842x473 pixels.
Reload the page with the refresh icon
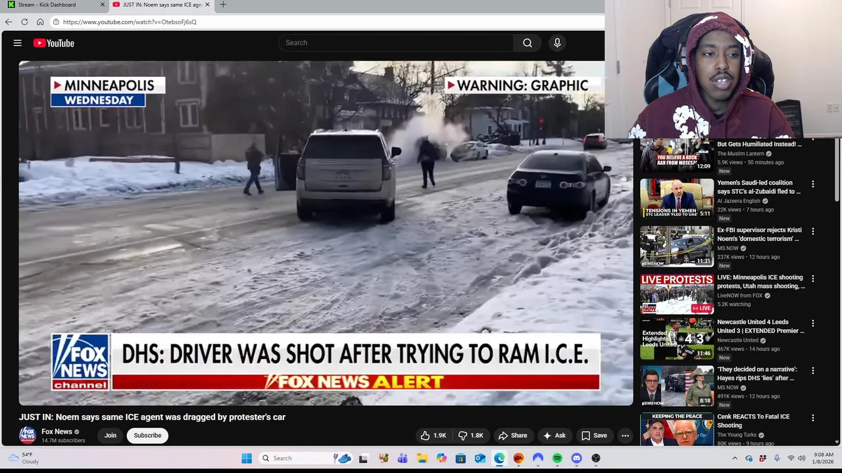point(24,22)
